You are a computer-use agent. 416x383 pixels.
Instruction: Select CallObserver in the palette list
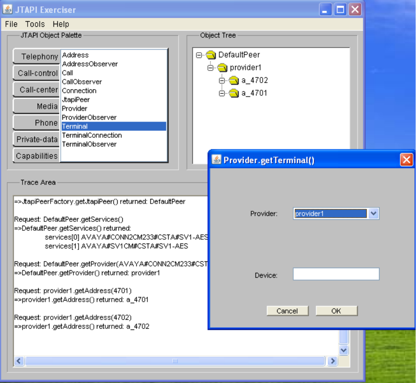point(114,82)
